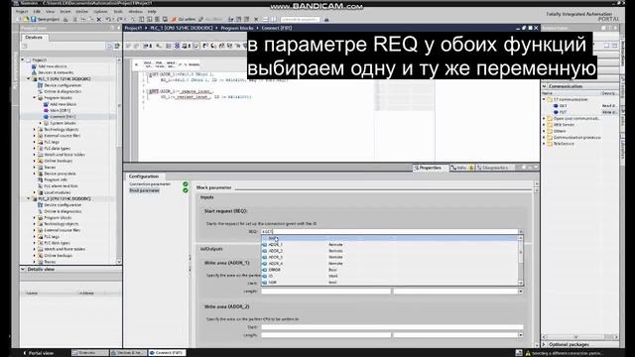Screen dimensions: 635x357
Task: Open Device configuration under PLC_1
Action: 60,85
